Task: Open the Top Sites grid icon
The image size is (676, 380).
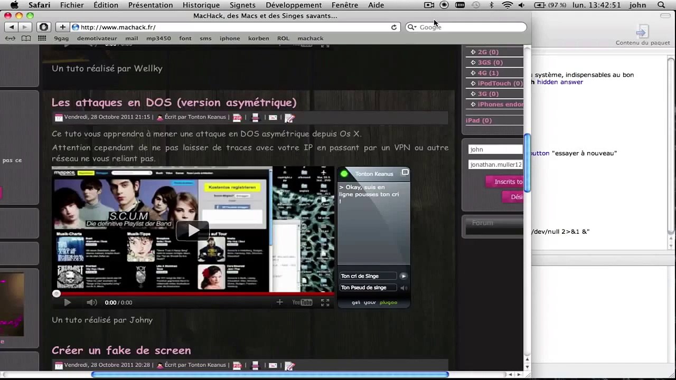Action: click(42, 39)
